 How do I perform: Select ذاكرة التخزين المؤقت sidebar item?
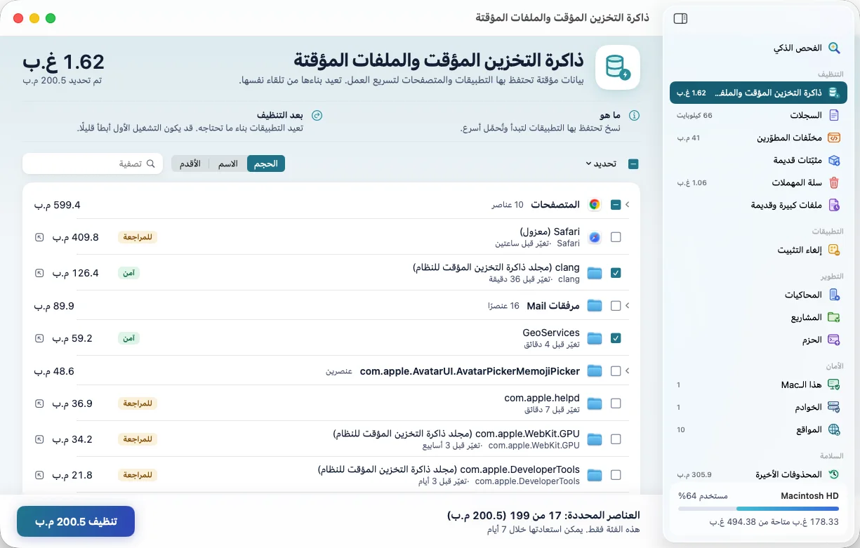(758, 93)
